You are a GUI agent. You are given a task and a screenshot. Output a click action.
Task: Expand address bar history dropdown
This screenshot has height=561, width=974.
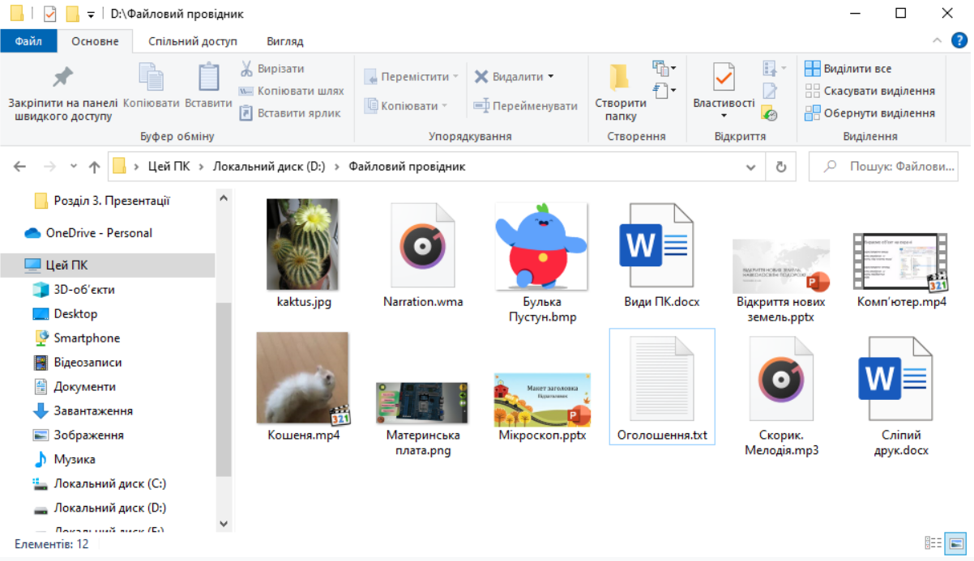click(750, 167)
